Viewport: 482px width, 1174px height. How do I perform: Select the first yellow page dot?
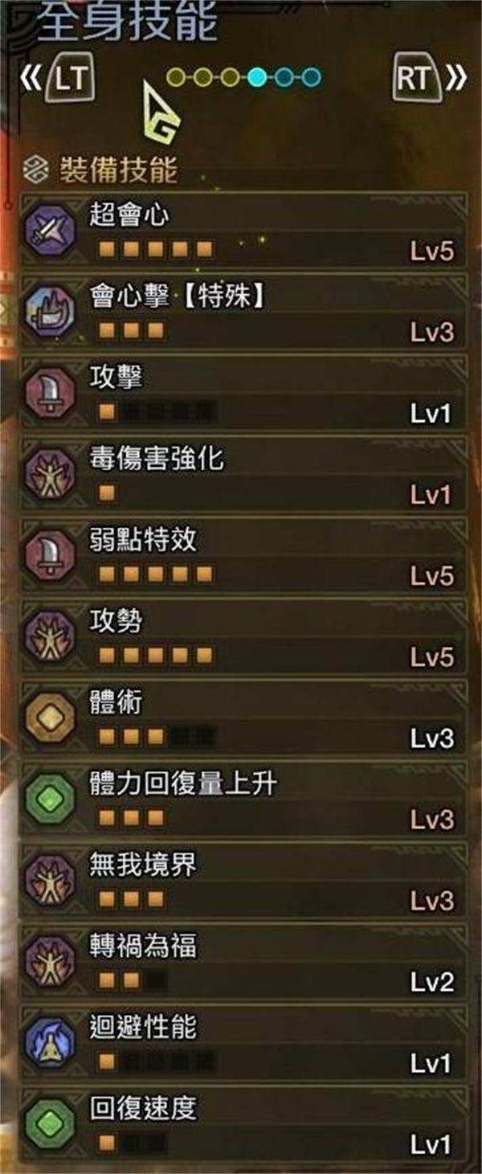tap(177, 77)
